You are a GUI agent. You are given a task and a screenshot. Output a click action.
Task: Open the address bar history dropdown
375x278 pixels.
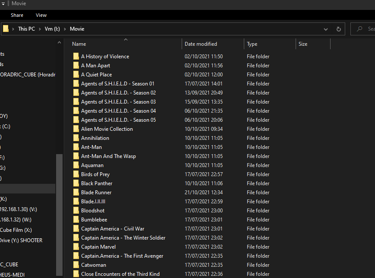[x=325, y=29]
